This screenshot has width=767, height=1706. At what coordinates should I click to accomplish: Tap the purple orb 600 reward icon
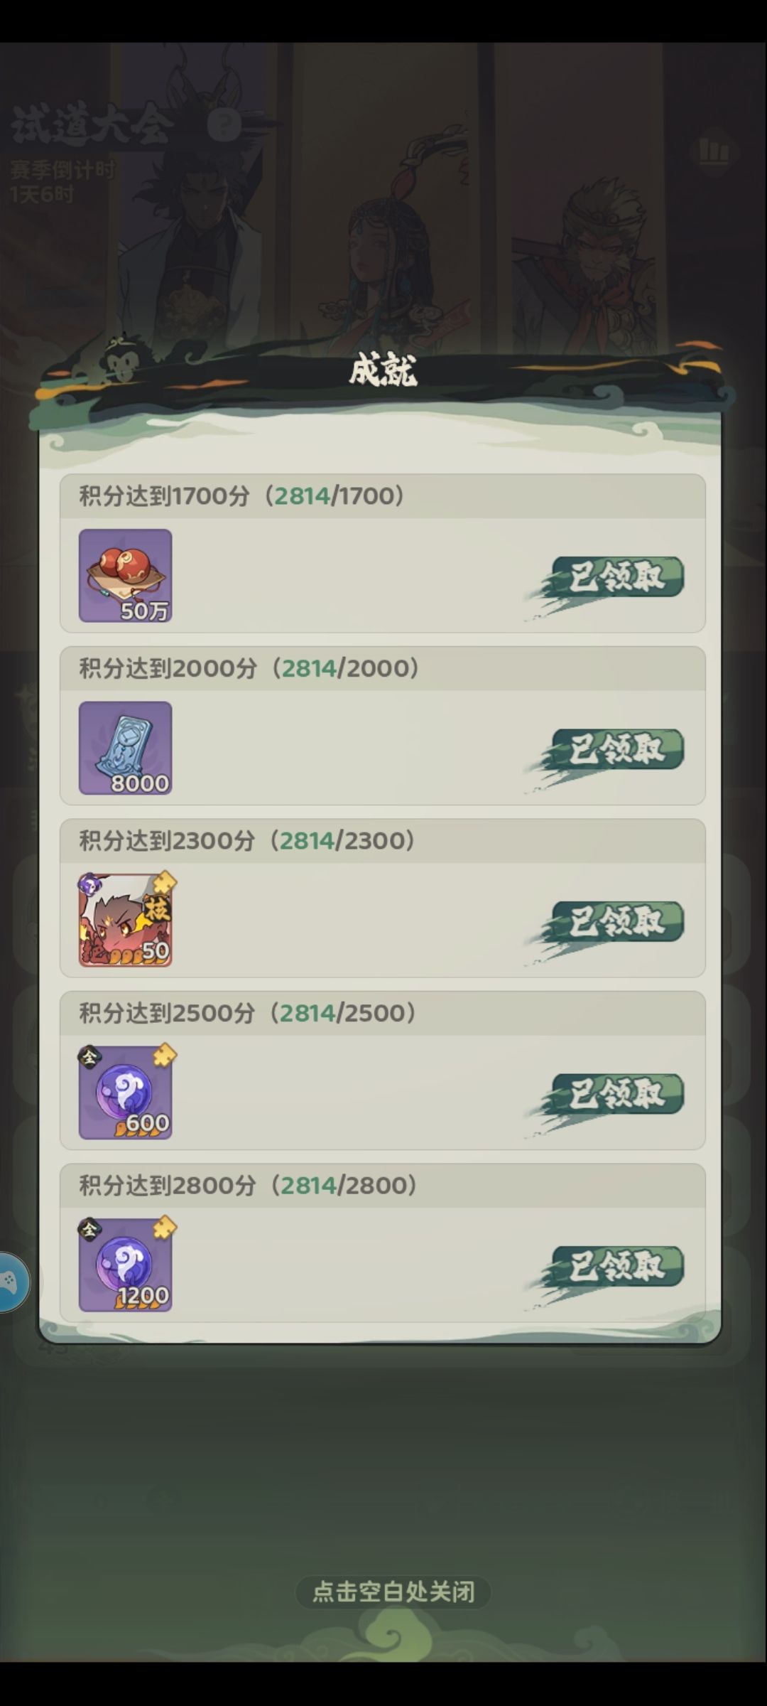pyautogui.click(x=125, y=1093)
